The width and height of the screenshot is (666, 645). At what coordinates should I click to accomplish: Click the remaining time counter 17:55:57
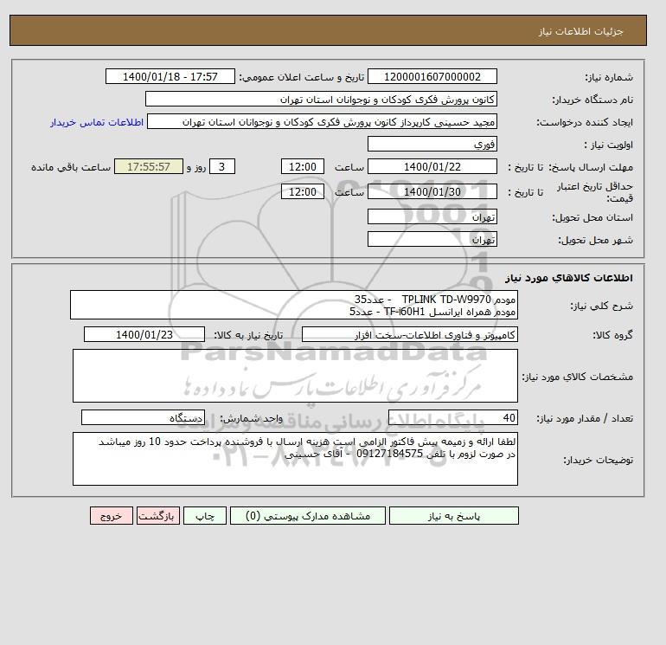pyautogui.click(x=149, y=167)
